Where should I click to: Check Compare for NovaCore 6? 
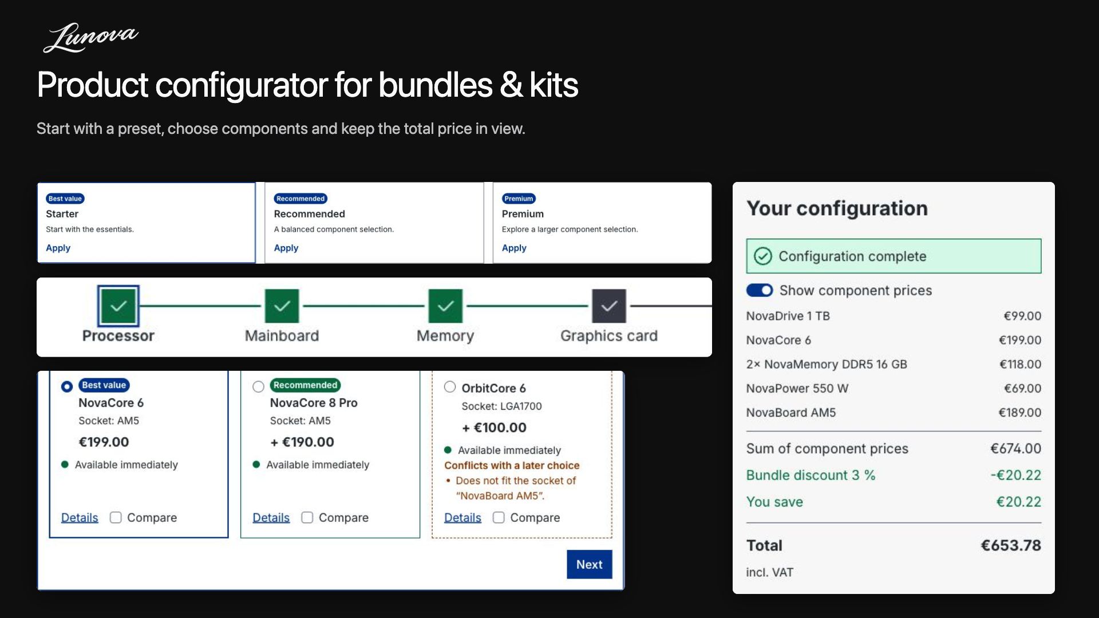[116, 517]
